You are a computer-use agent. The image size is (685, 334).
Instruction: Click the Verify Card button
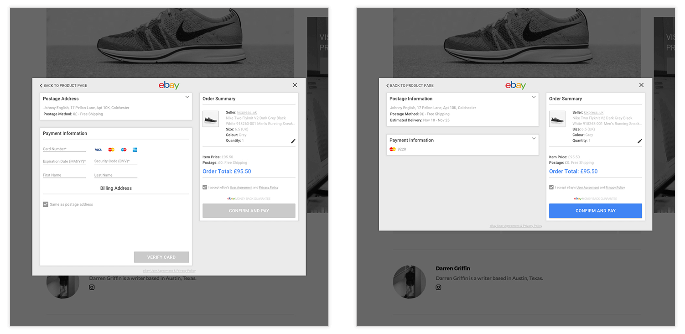click(161, 257)
